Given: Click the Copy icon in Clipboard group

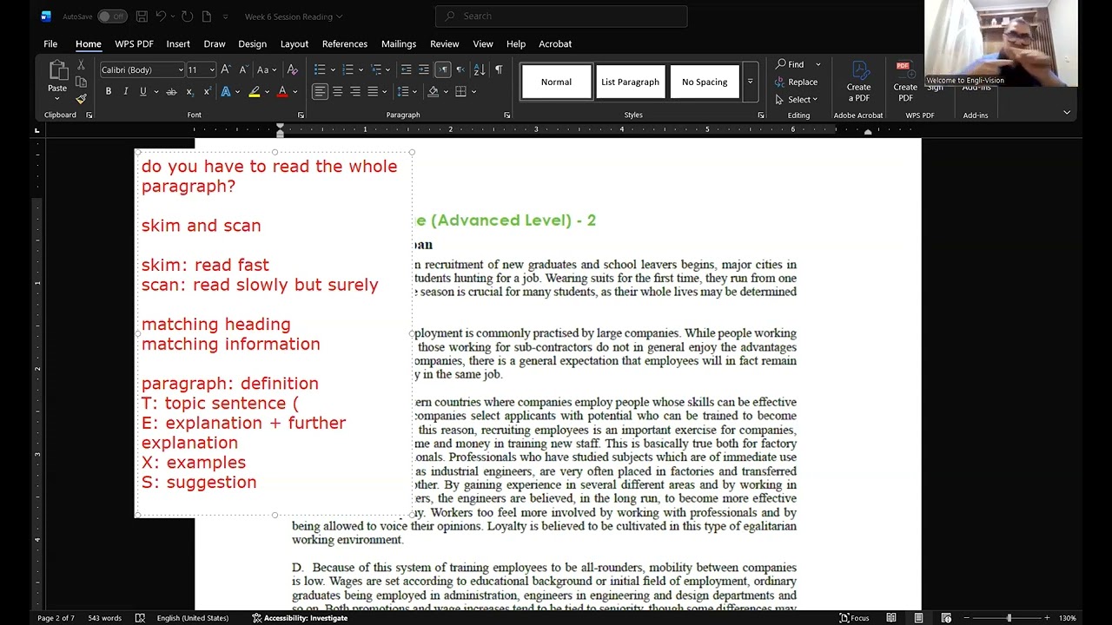Looking at the screenshot, I should (81, 82).
